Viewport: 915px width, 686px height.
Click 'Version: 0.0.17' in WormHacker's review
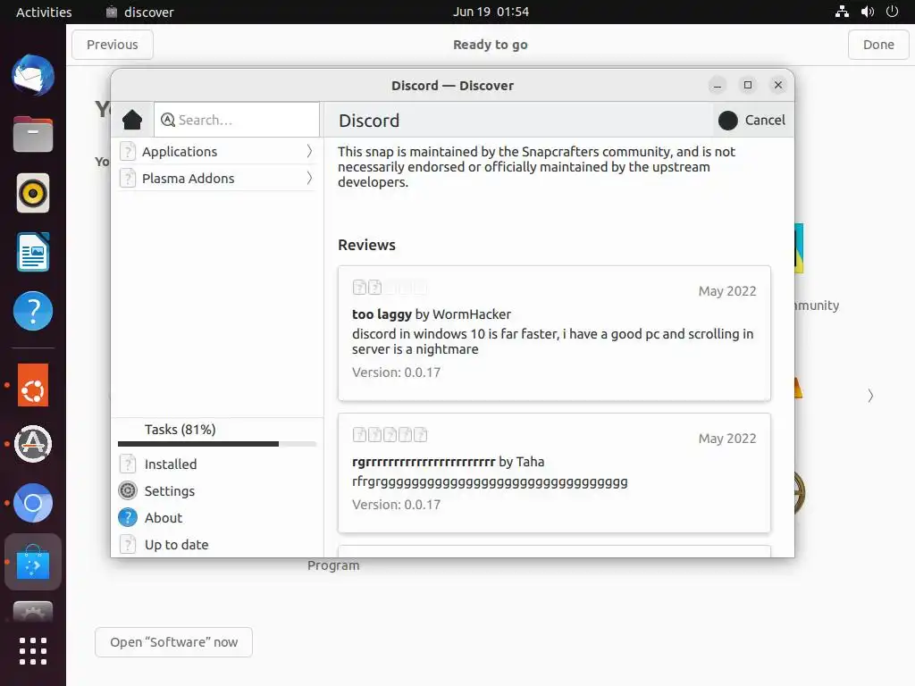click(396, 372)
